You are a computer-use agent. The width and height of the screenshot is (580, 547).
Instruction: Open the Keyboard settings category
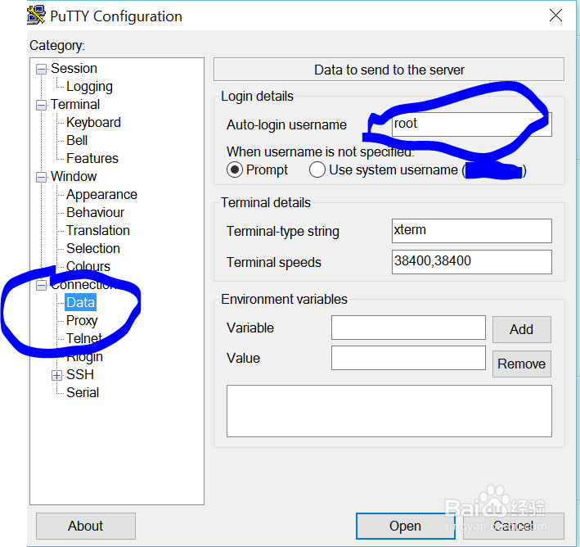pyautogui.click(x=93, y=123)
